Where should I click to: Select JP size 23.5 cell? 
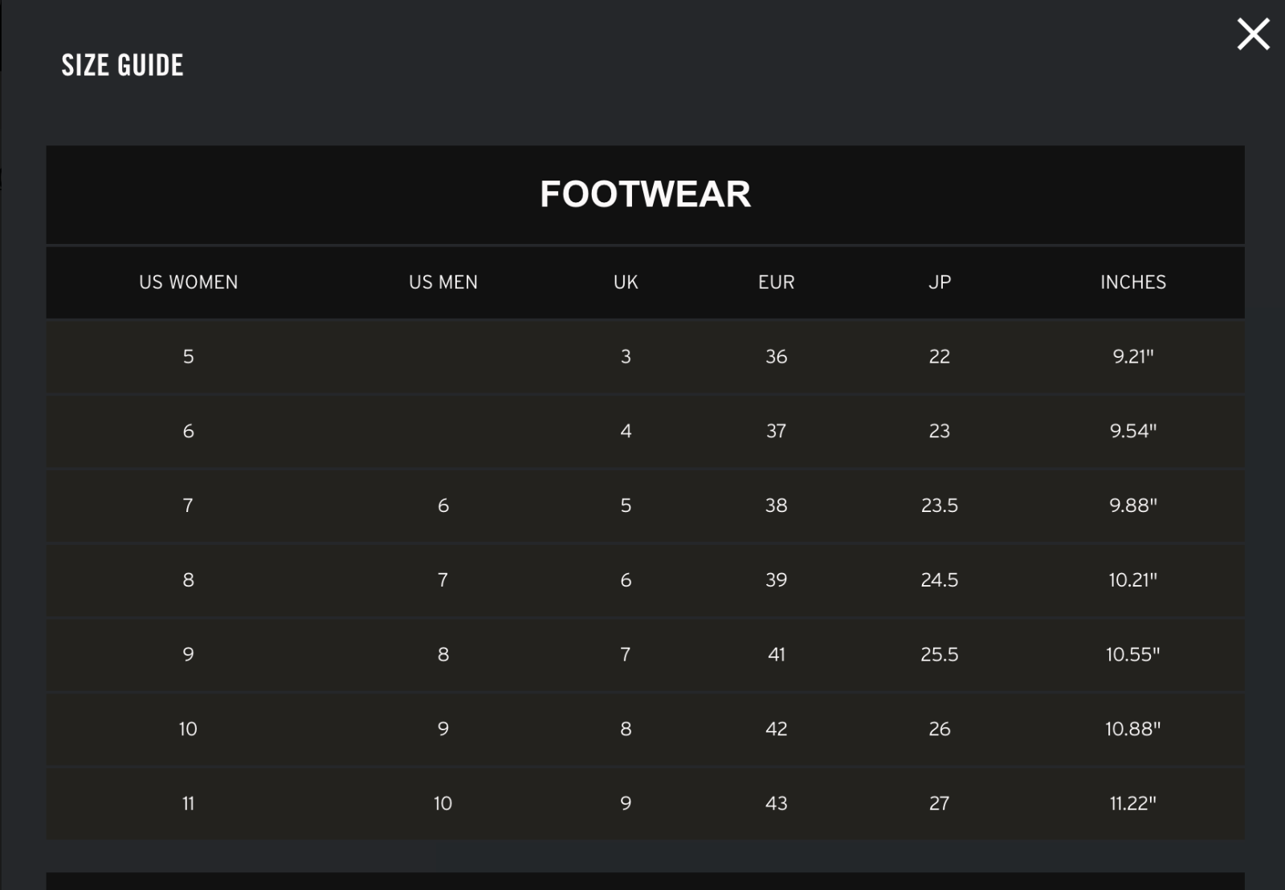click(x=939, y=506)
